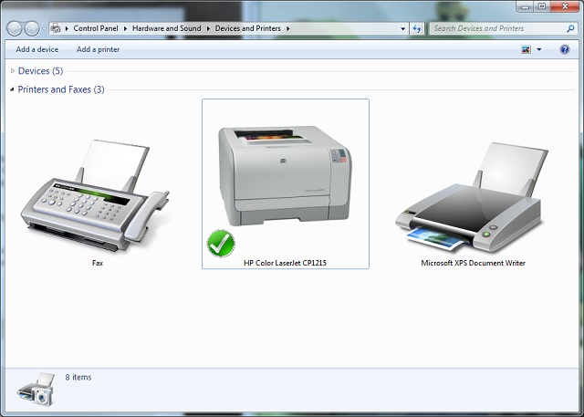Screen dimensions: 584x417
Task: Click the Fax label text
Action: click(98, 263)
